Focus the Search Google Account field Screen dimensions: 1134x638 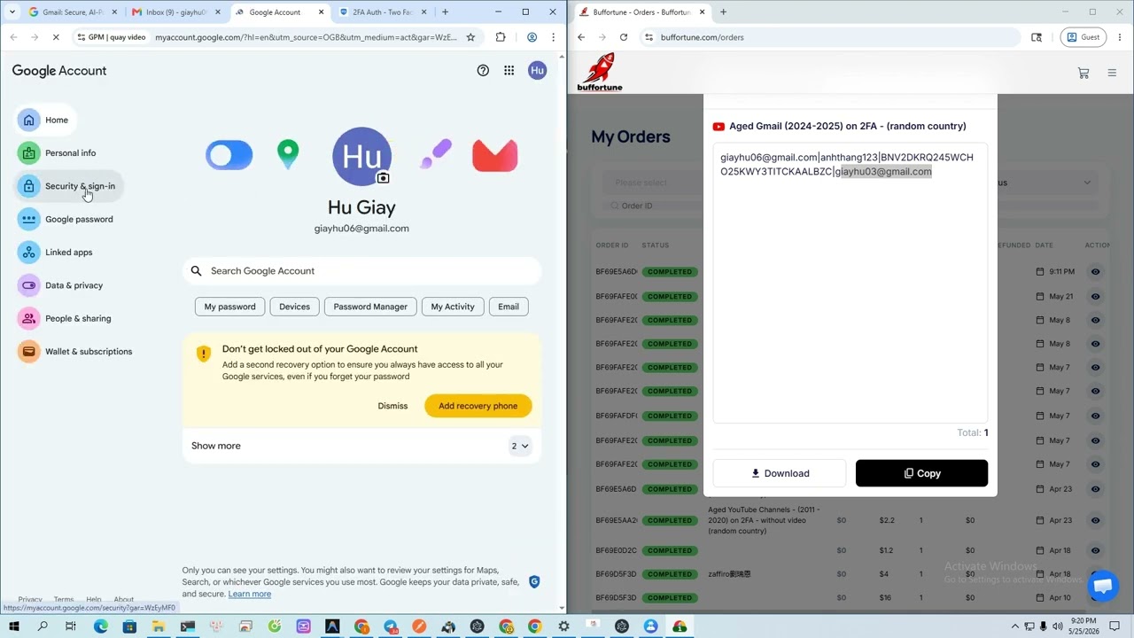pyautogui.click(x=361, y=271)
